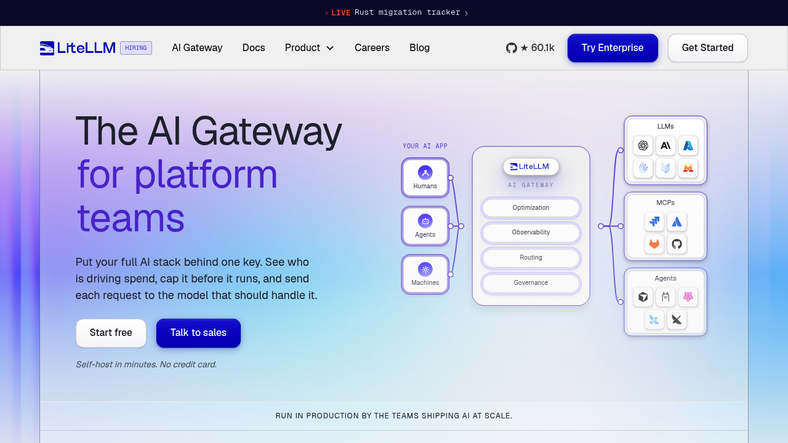The height and width of the screenshot is (443, 788).
Task: Select the Mistral logo tile
Action: 688,168
